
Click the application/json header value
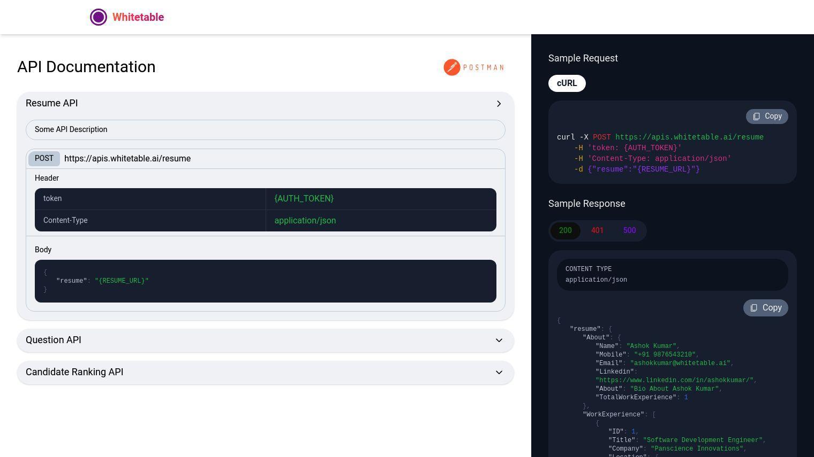click(x=305, y=221)
